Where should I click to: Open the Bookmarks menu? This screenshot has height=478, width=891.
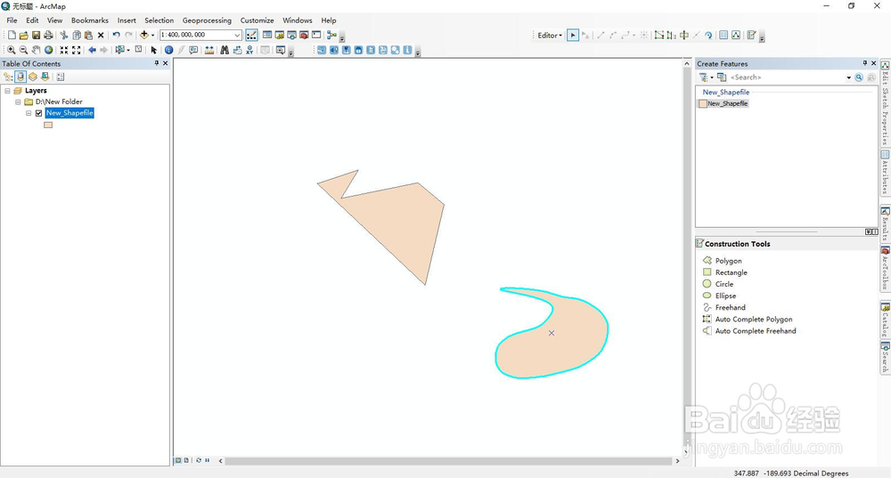point(90,20)
